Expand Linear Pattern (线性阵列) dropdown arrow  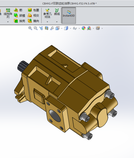8,22
